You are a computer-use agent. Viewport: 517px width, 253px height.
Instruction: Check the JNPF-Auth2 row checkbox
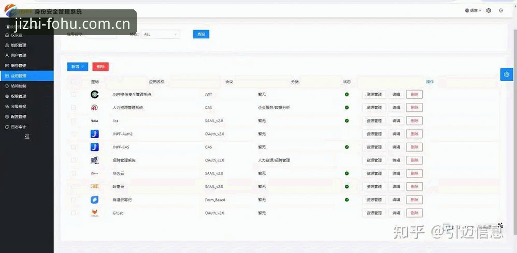[x=74, y=134]
